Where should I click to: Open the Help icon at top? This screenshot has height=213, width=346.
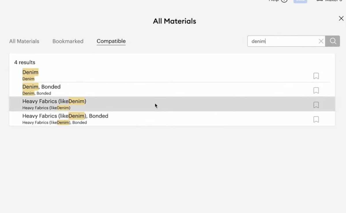(284, 1)
